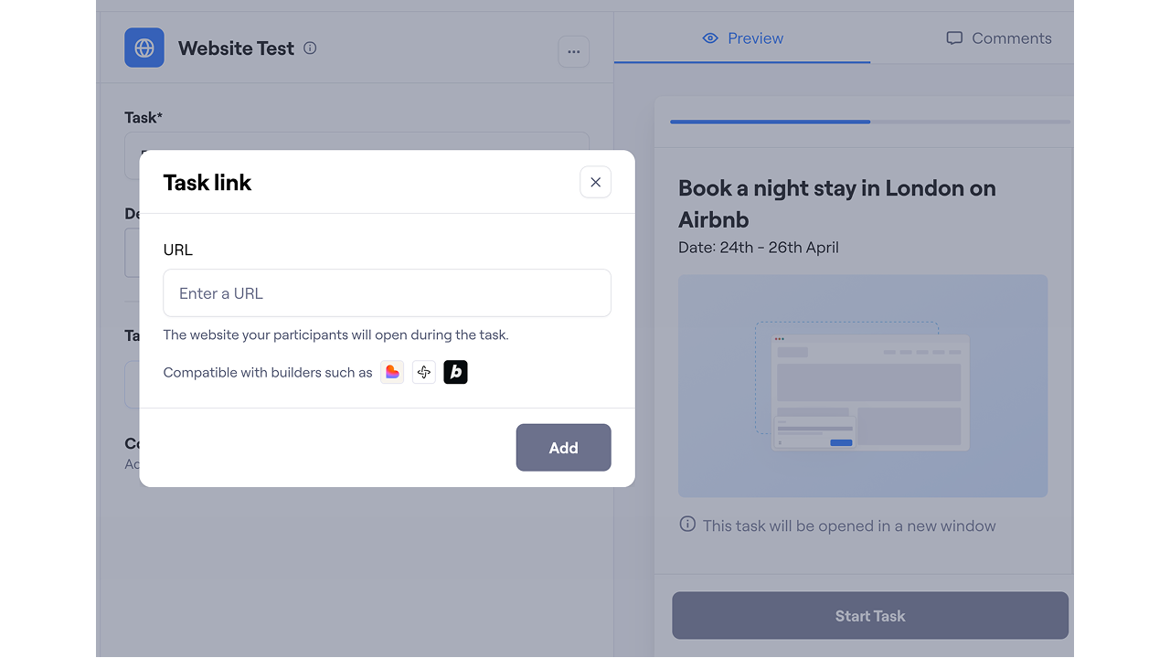Open the Comments tab

pos(998,38)
